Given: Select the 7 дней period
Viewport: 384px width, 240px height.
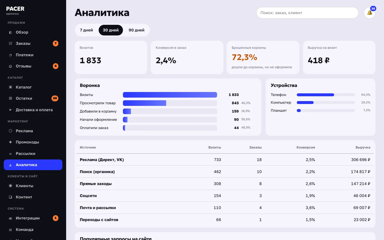Looking at the screenshot, I should click(86, 30).
